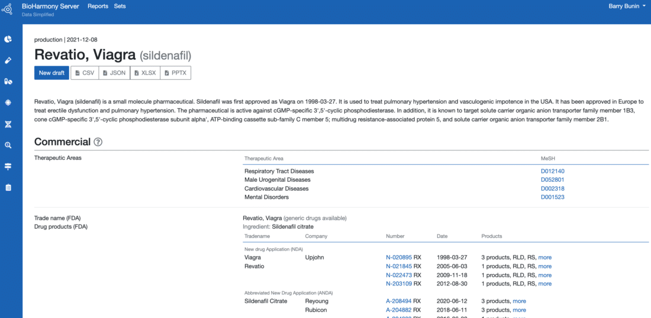651x318 pixels.
Task: Open the dollar magnifier search icon
Action: tap(8, 145)
